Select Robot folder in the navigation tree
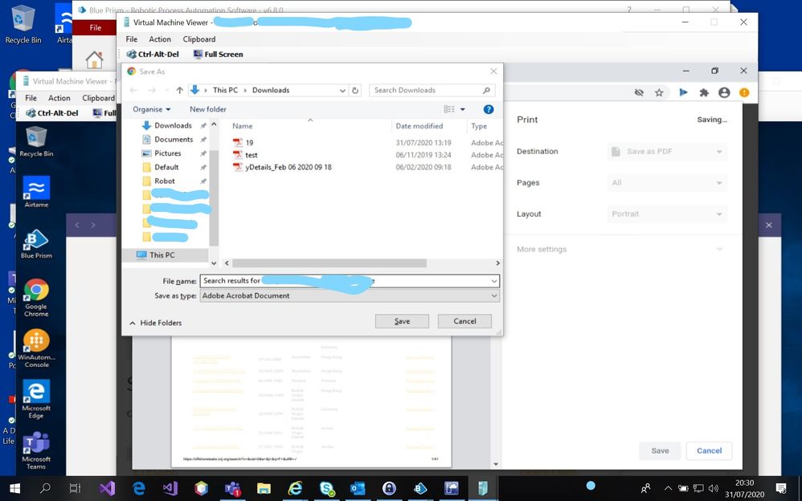802x501 pixels. point(165,181)
